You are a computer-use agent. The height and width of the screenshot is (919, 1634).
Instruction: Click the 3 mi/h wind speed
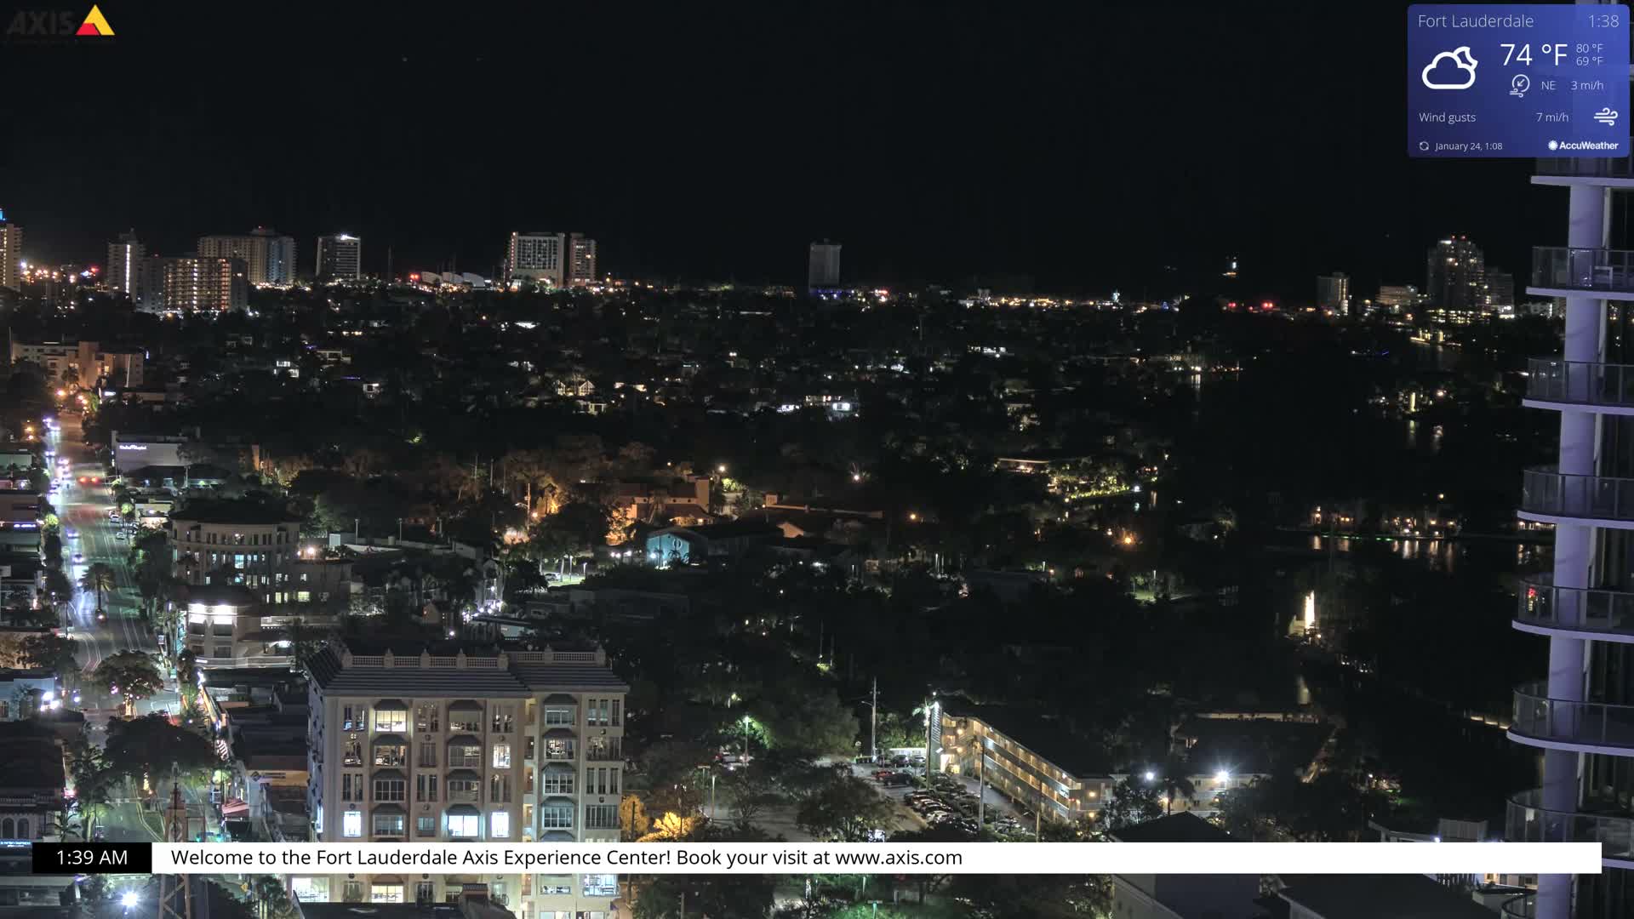(x=1587, y=85)
